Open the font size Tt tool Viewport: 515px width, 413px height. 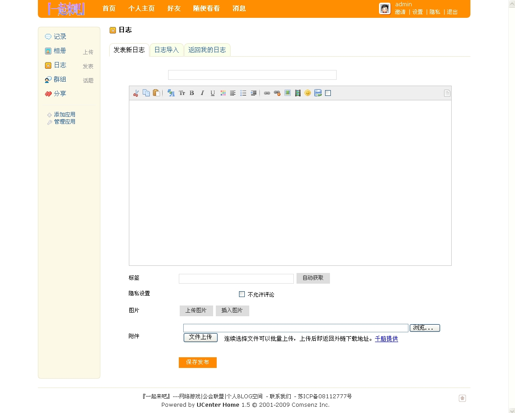click(181, 93)
